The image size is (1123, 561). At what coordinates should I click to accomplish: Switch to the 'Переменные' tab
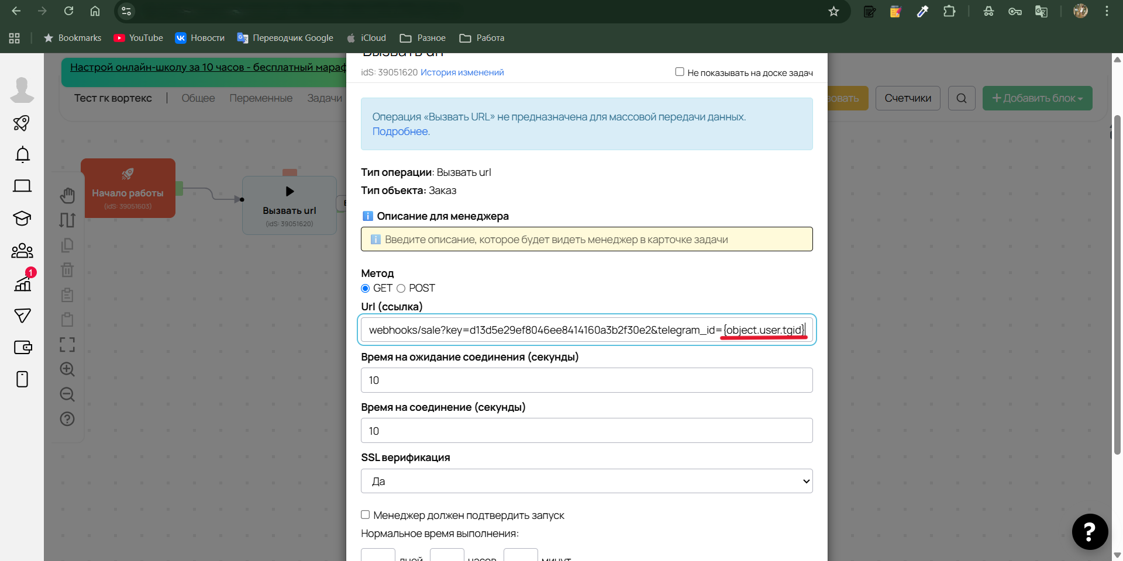[x=261, y=98]
